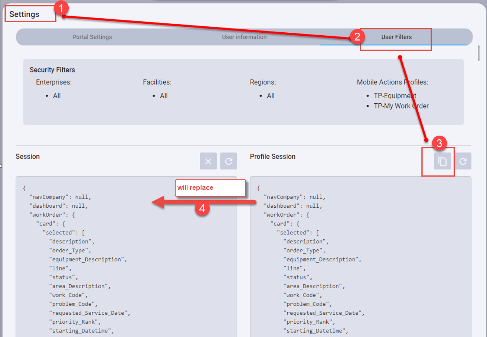
Task: Clear the Session with the X icon
Action: coord(208,161)
